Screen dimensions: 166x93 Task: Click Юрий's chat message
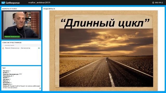tap(6, 78)
